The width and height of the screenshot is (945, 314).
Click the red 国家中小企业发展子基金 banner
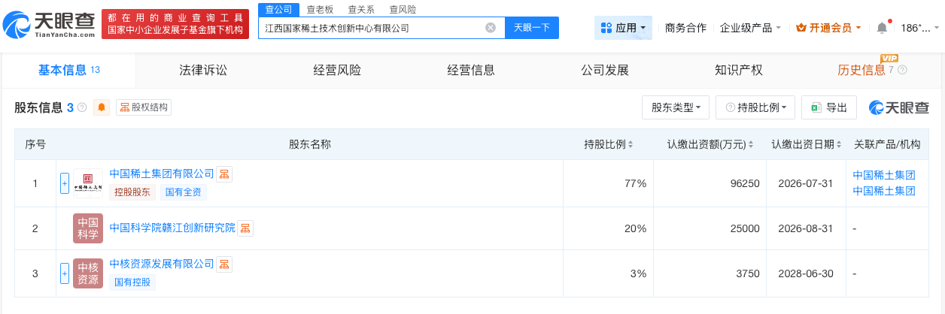click(175, 24)
